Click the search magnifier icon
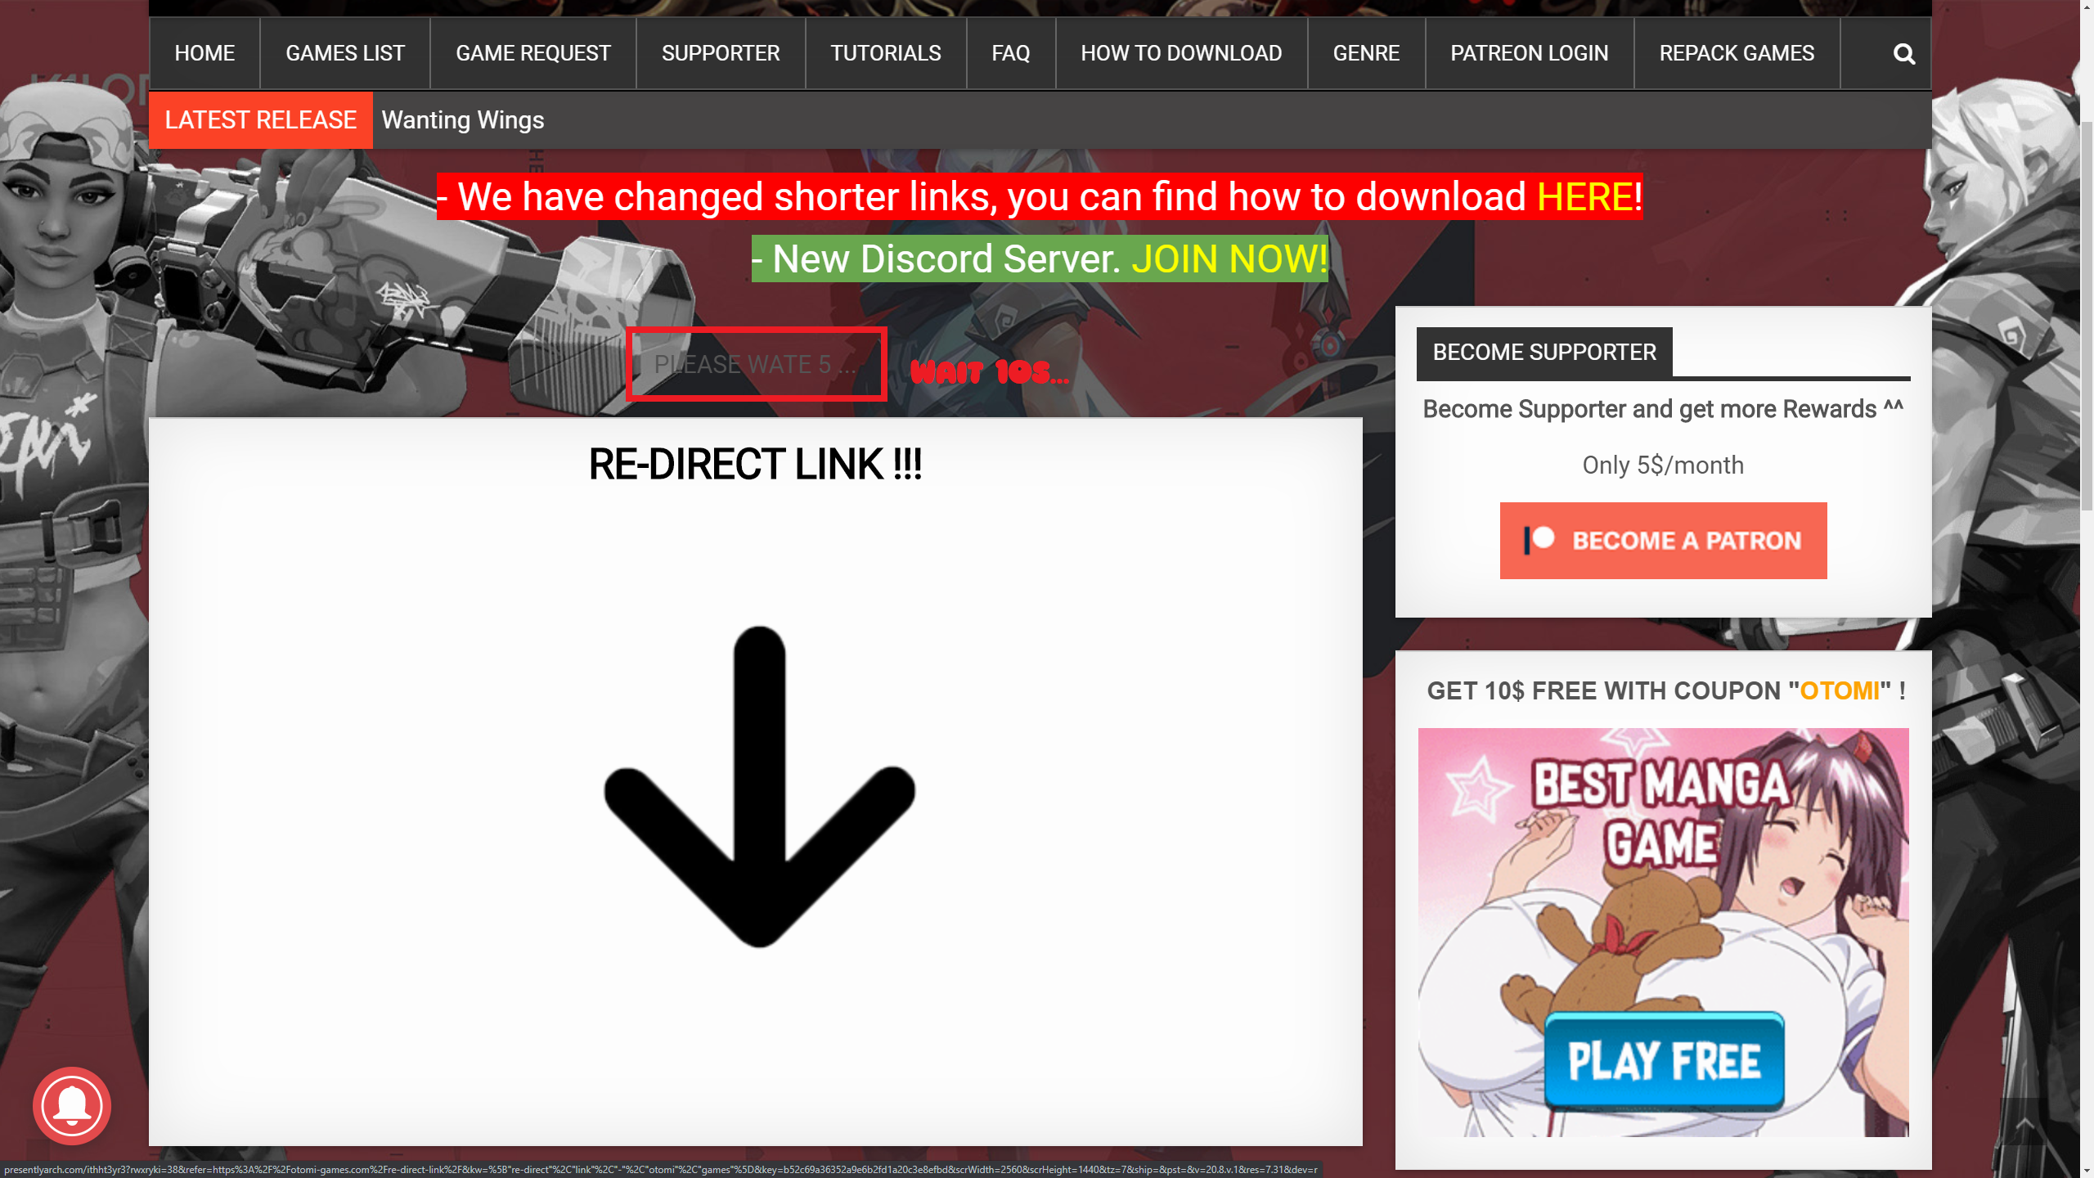This screenshot has height=1178, width=2094. [x=1904, y=53]
